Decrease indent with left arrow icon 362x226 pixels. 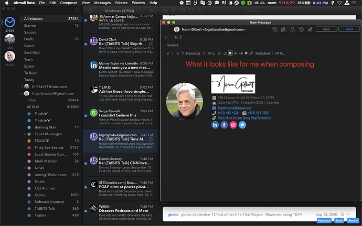click(x=236, y=53)
